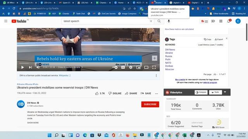
Task: Dislike the video
Action: point(115,93)
